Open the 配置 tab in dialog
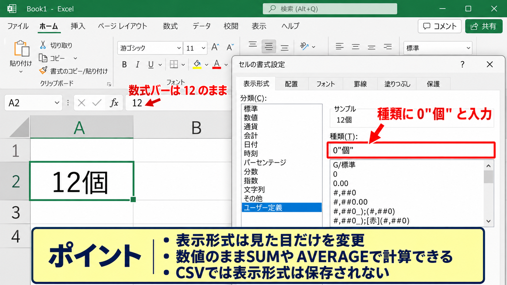507x285 pixels. click(x=291, y=84)
